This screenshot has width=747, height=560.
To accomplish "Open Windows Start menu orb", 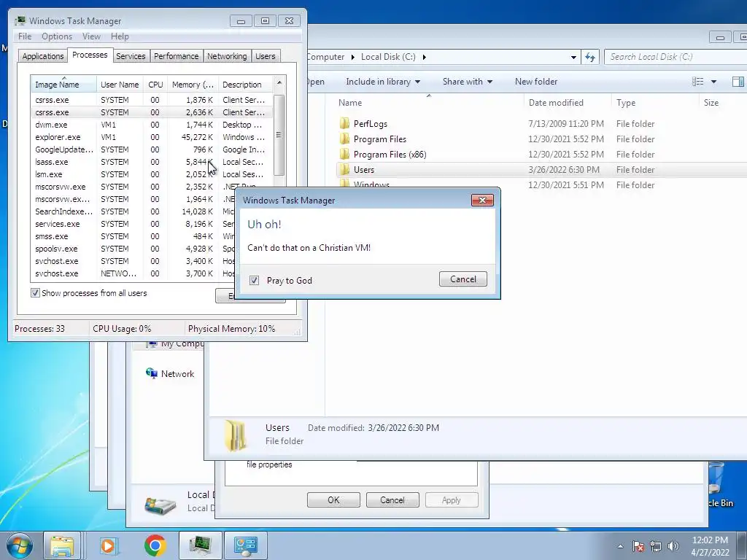I will pos(20,545).
